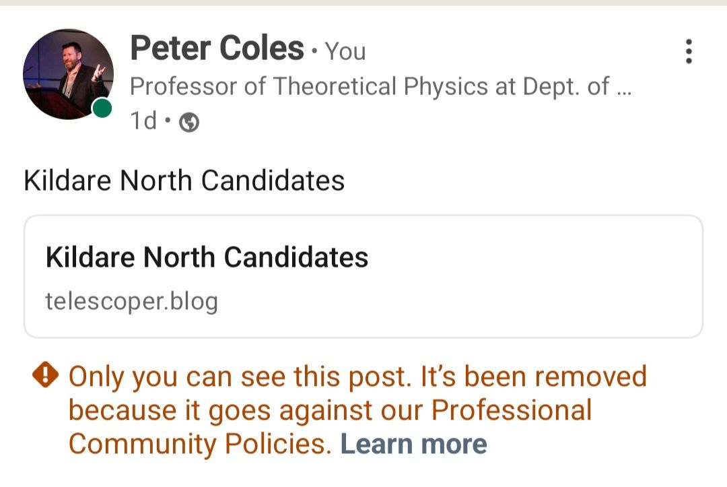Expand the truncated headline ellipsis

(x=624, y=88)
